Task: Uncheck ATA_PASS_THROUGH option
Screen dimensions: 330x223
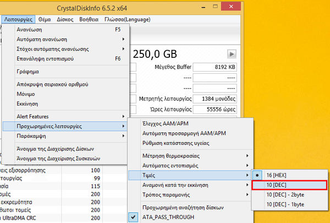Action: pyautogui.click(x=190, y=217)
